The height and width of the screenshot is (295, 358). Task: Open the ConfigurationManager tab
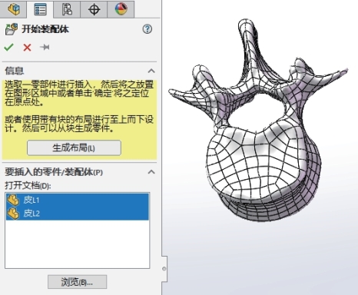tap(67, 9)
